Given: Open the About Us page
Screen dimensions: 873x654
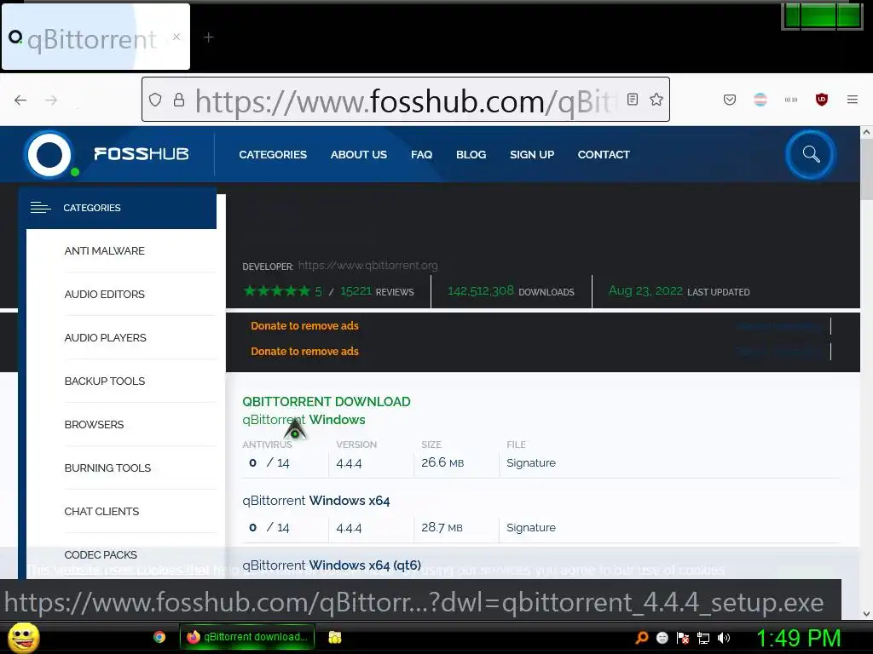Looking at the screenshot, I should click(359, 155).
